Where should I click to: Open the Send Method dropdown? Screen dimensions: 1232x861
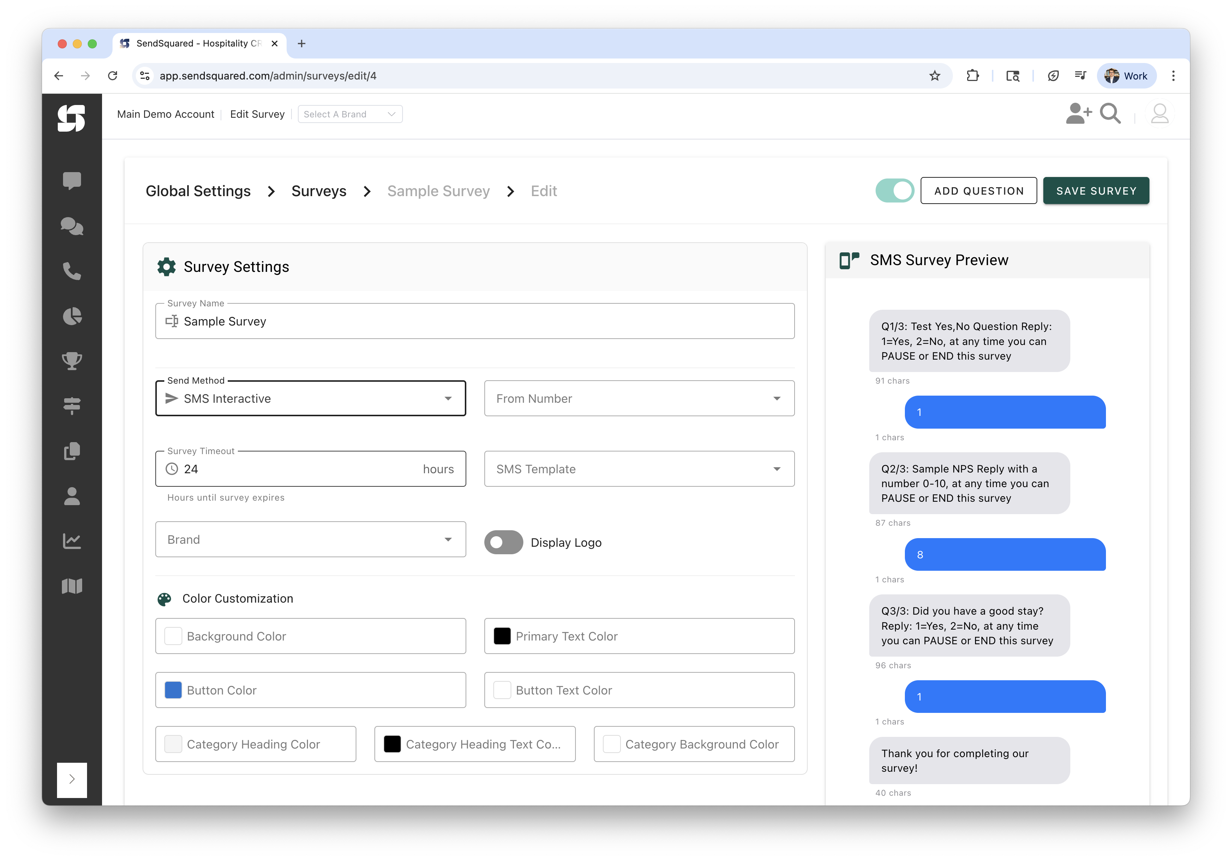pyautogui.click(x=310, y=398)
